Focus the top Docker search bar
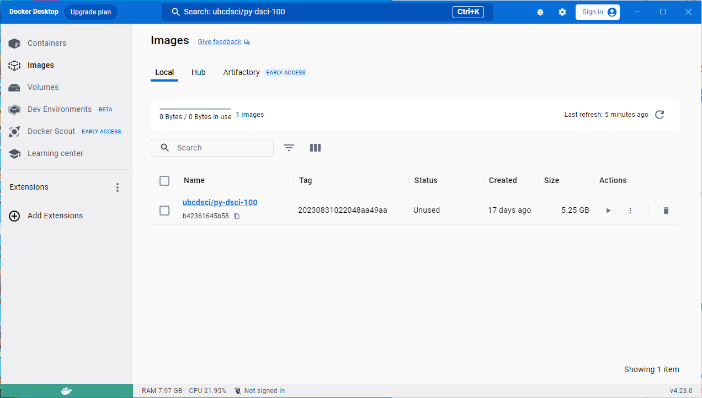 327,12
